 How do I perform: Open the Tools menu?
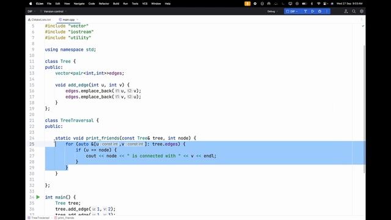[x=135, y=4]
